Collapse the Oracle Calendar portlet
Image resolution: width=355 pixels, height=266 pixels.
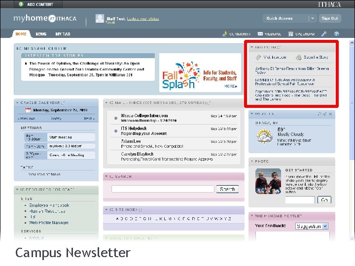[x=17, y=102]
